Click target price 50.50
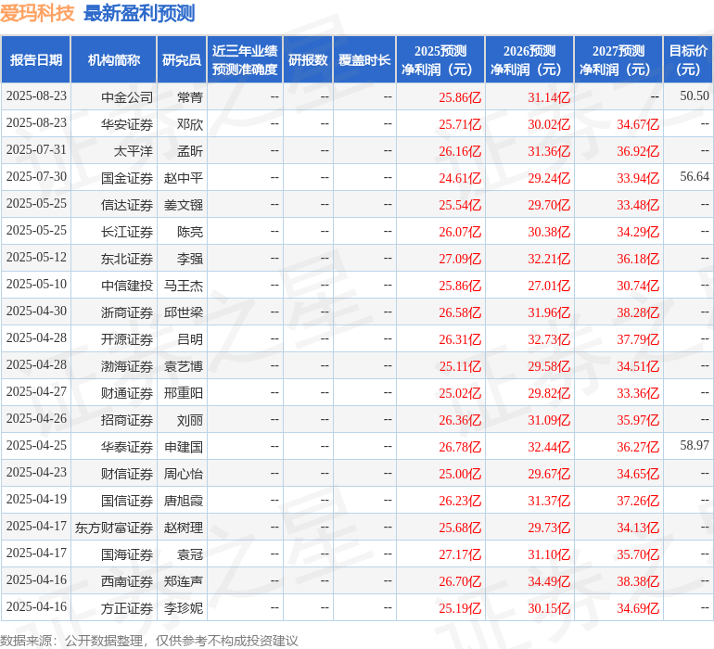The image size is (714, 649). [695, 95]
